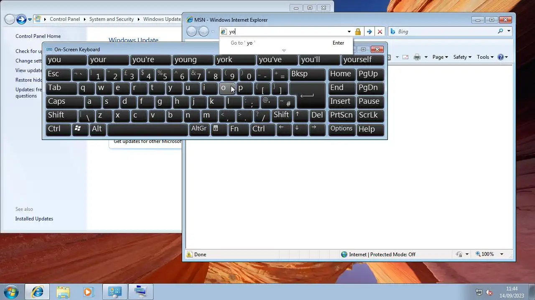Click the 100% zoom level button
The width and height of the screenshot is (535, 300).
[484, 254]
